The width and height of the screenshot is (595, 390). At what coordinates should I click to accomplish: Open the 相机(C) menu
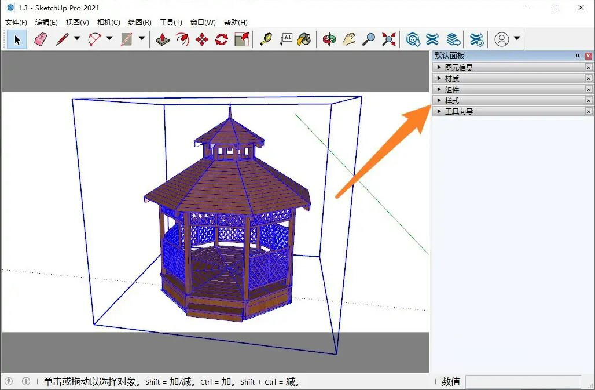108,23
